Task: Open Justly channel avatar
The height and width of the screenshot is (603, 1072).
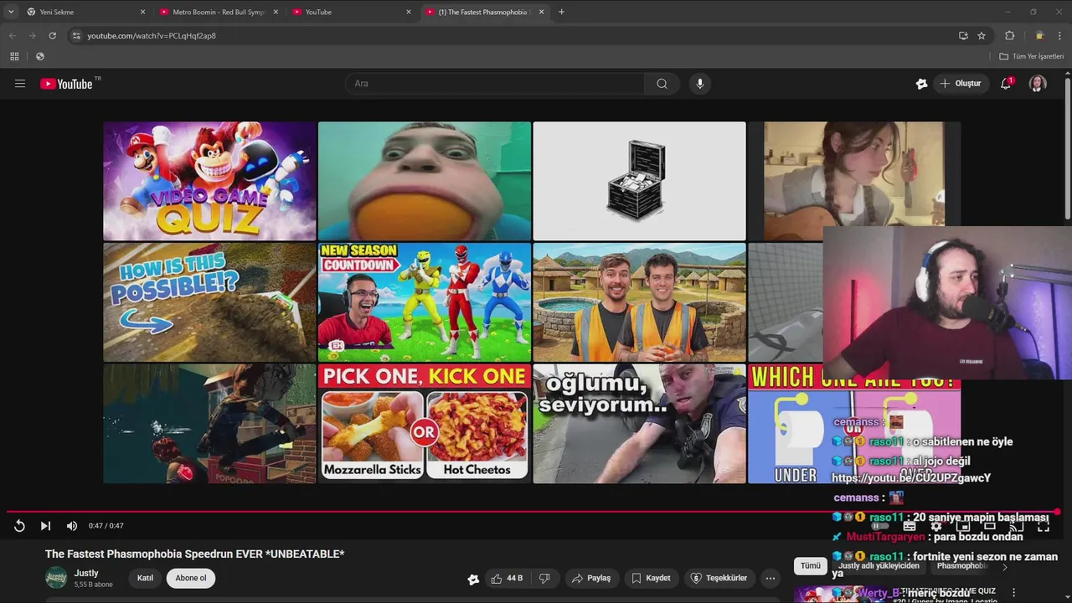Action: coord(56,578)
